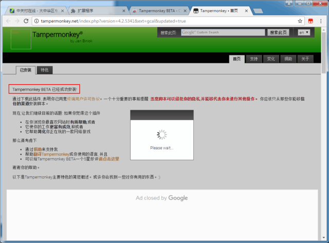The width and height of the screenshot is (329, 243).
Task: Reload the Tampermonkey page
Action: [x=26, y=21]
